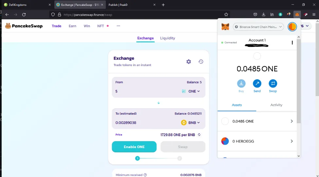Viewport: 319px width, 177px height.
Task: Close the Publish | PeakD tab
Action: pos(154,5)
